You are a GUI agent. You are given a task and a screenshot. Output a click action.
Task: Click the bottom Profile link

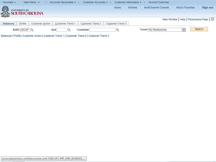17,36
